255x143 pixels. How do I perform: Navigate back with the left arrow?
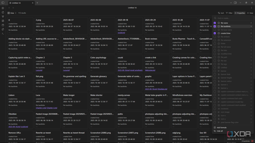9,8
